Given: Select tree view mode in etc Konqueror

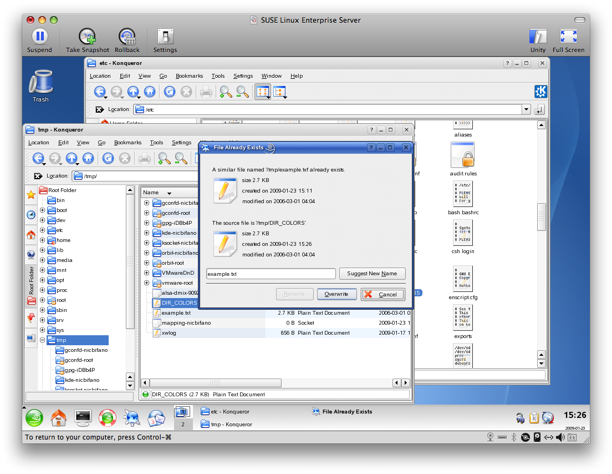Looking at the screenshot, I should click(280, 92).
